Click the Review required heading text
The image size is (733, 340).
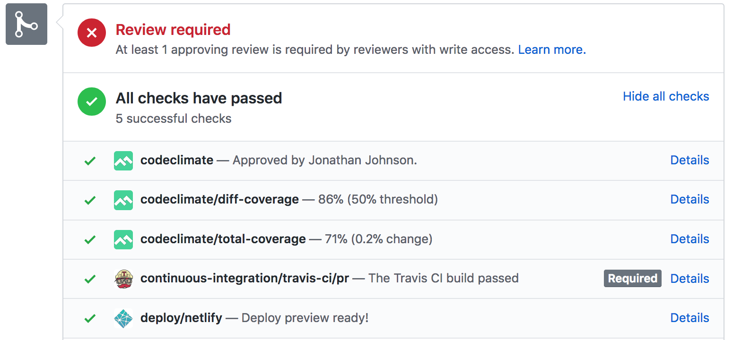click(x=173, y=30)
